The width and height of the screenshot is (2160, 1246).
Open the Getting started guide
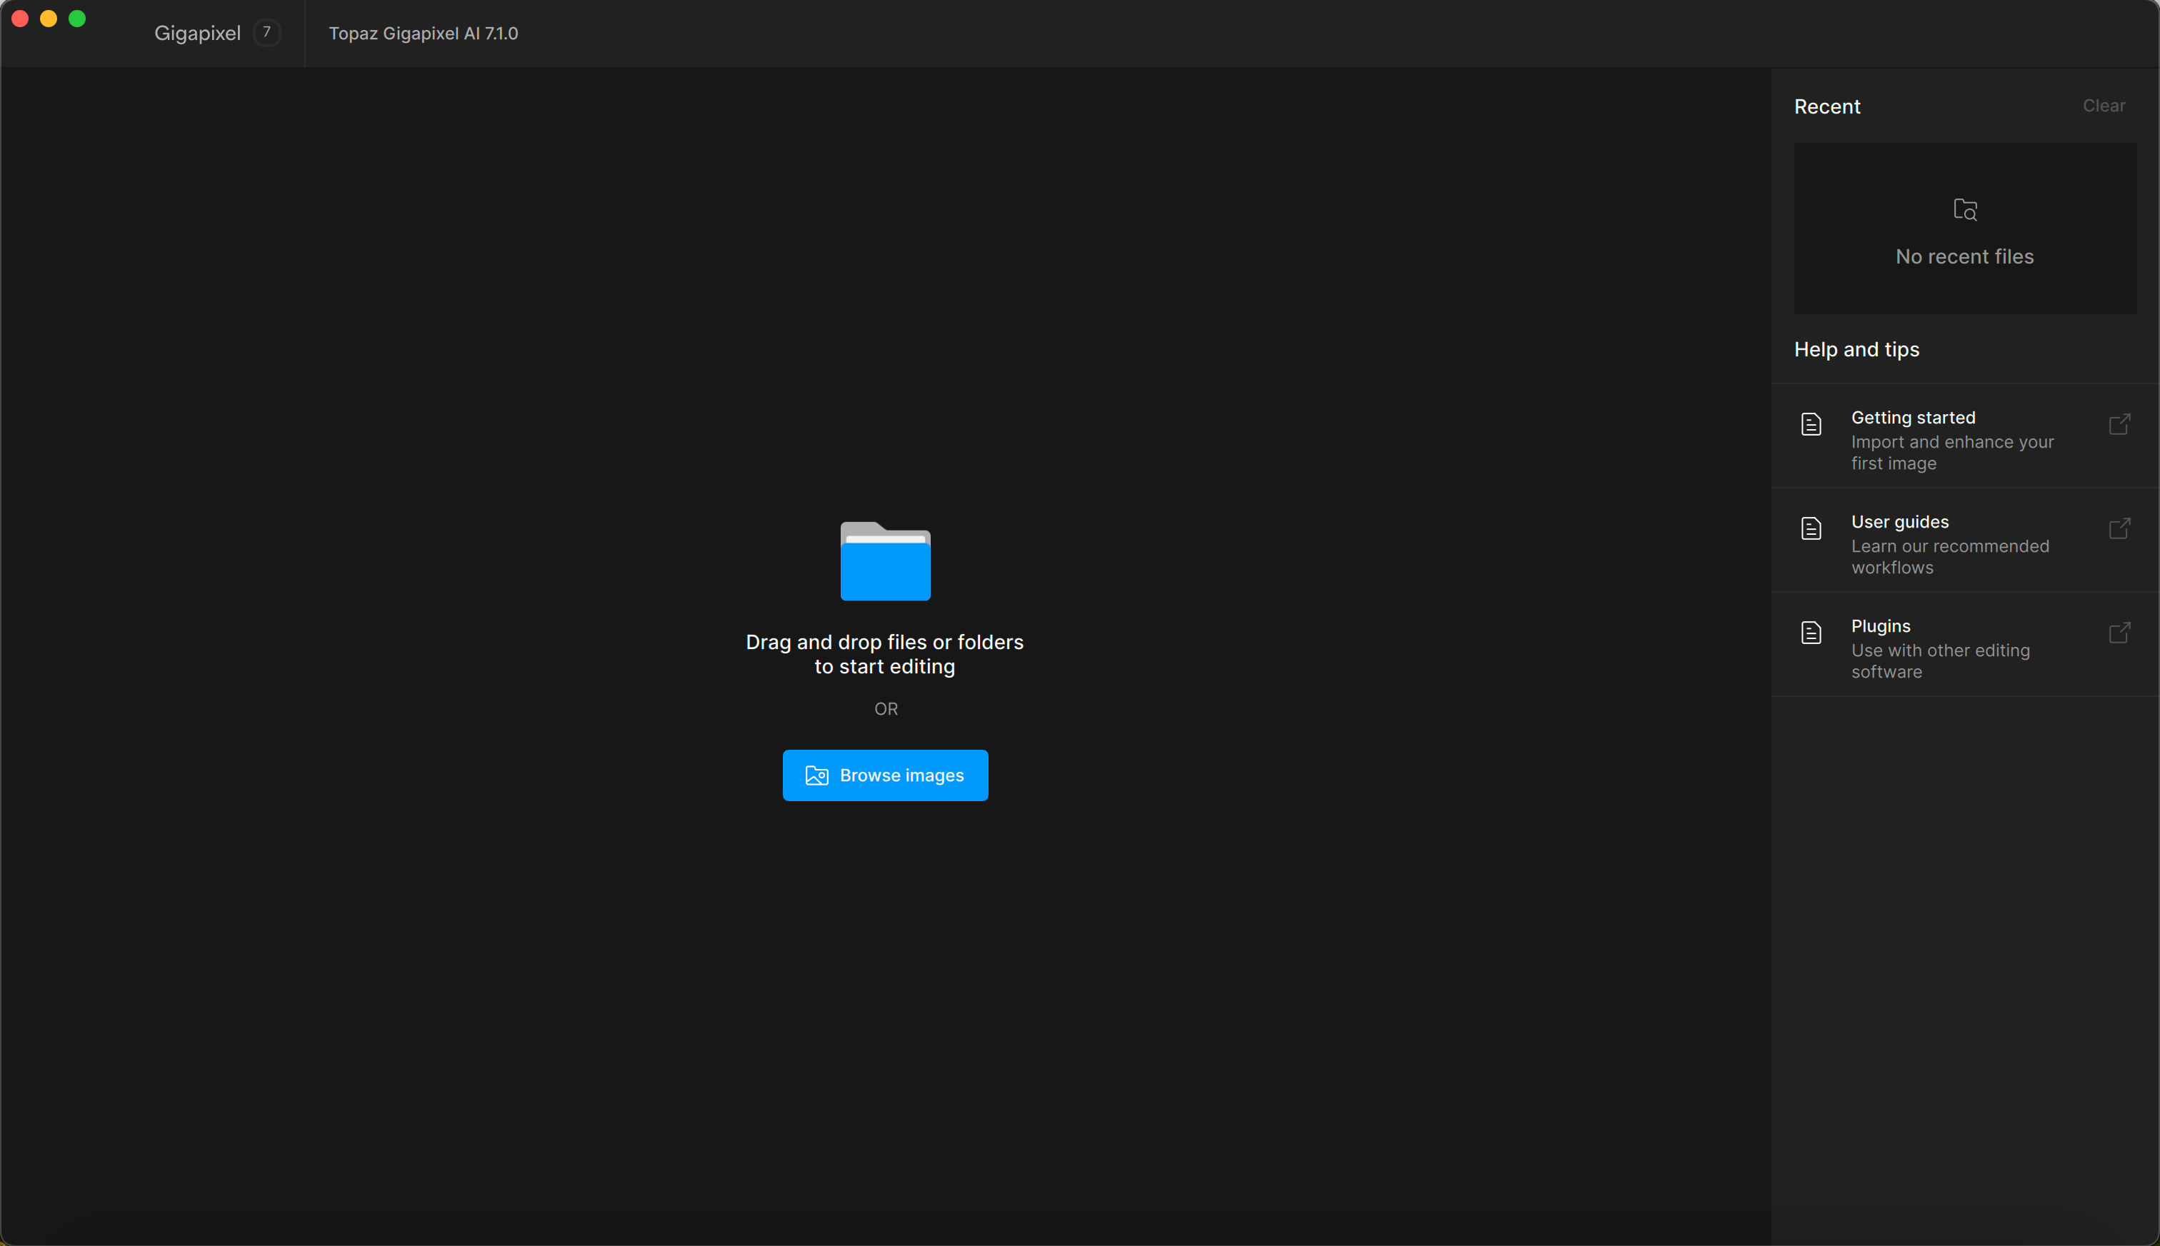coord(1965,436)
